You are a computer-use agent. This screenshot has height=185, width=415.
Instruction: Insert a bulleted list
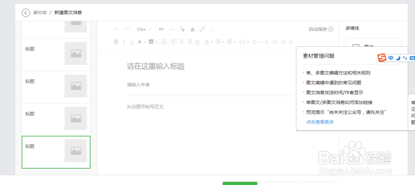(x=254, y=42)
